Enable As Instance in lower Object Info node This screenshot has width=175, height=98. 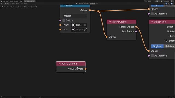point(152,56)
